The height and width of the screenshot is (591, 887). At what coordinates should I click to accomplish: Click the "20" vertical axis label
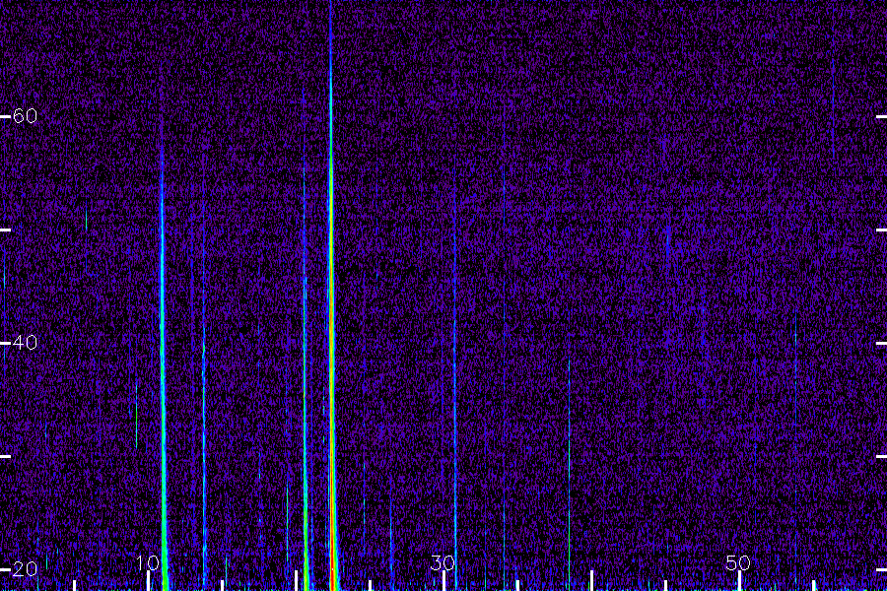(25, 568)
